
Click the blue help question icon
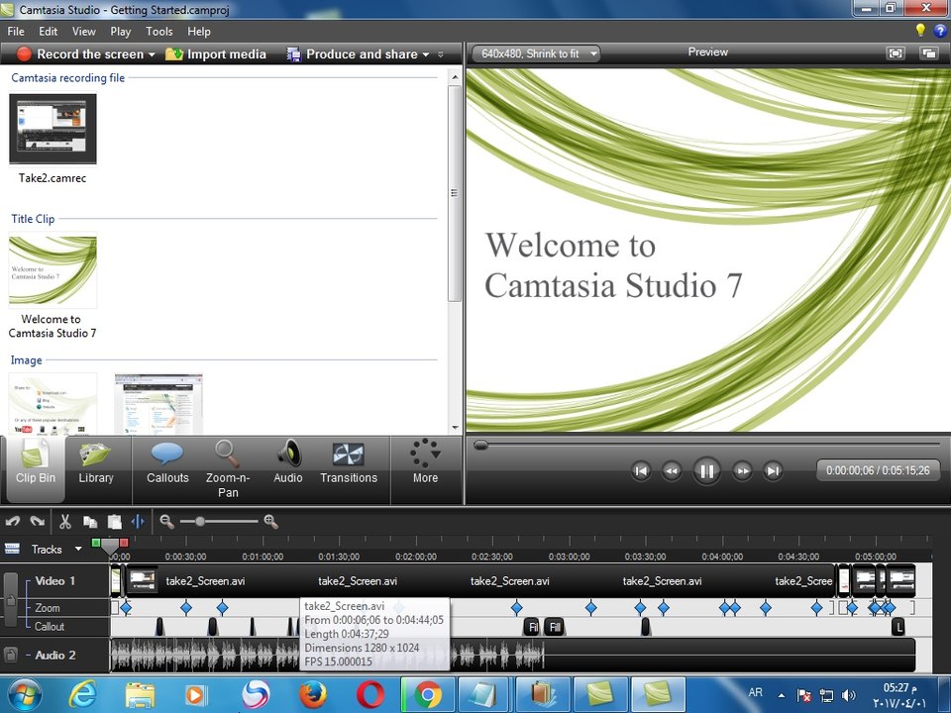940,31
